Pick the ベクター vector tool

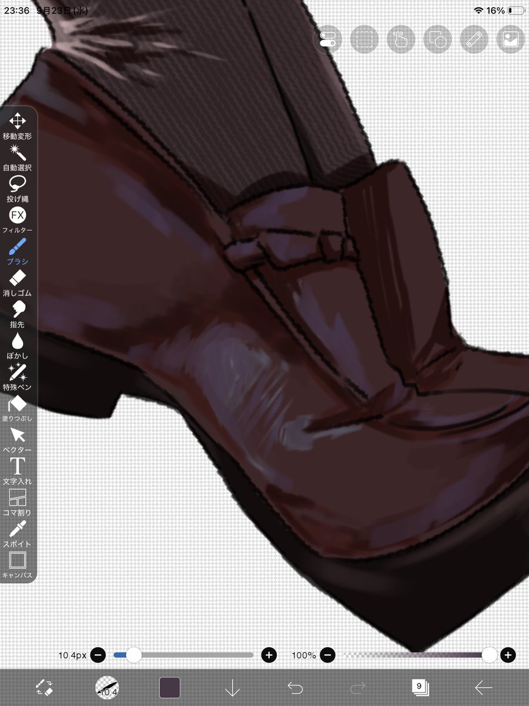pyautogui.click(x=18, y=440)
